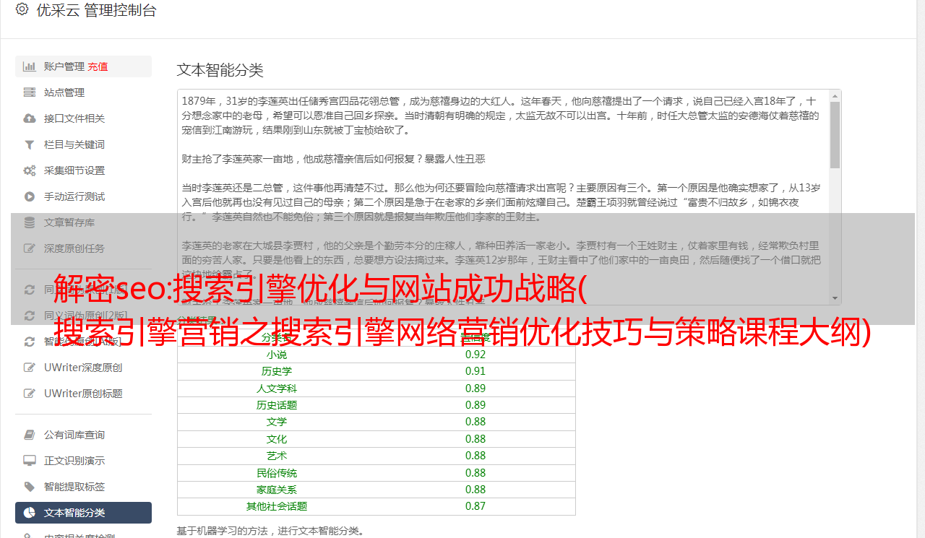Select the 栏目与关键词 sidebar label
925x538 pixels.
tap(74, 144)
